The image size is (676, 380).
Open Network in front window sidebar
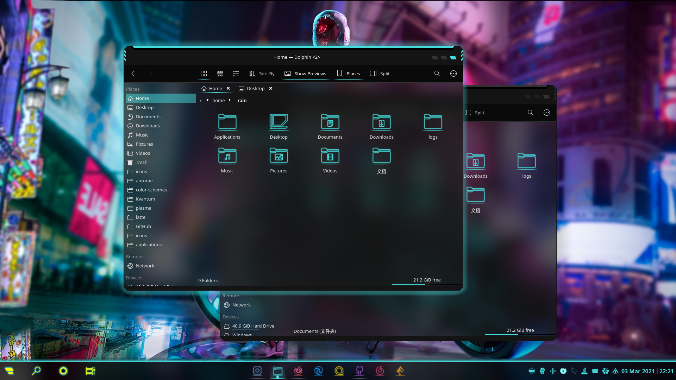coord(161,266)
